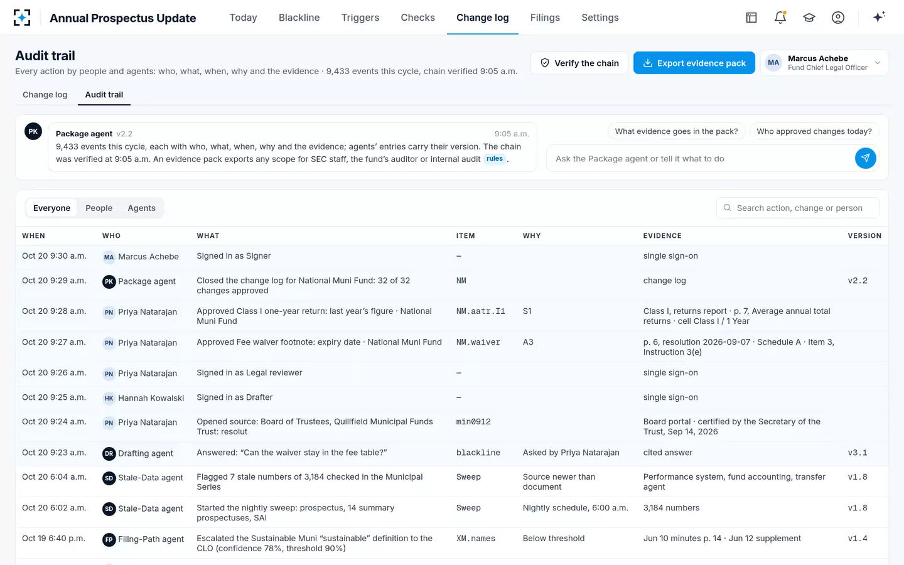Viewport: 904px width, 565px height.
Task: Filter audit trail to Everyone
Action: [51, 208]
